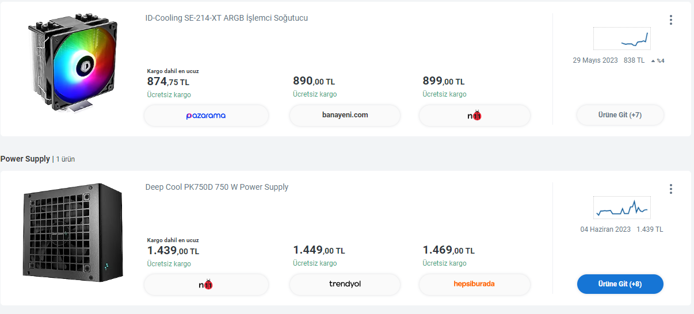The height and width of the screenshot is (314, 694).
Task: Click the ID-Cooling price history chart
Action: (x=621, y=39)
